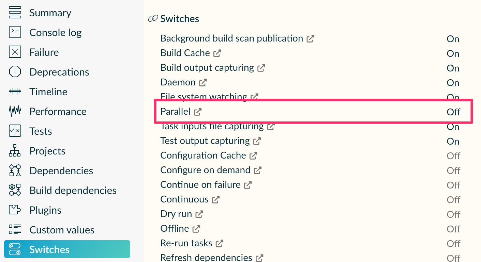Image resolution: width=481 pixels, height=262 pixels.
Task: Open Tests section in sidebar
Action: pos(41,131)
